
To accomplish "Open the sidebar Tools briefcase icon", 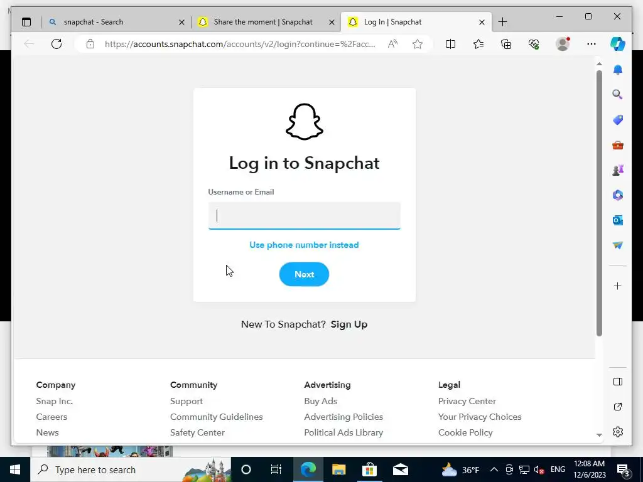I will tap(618, 145).
